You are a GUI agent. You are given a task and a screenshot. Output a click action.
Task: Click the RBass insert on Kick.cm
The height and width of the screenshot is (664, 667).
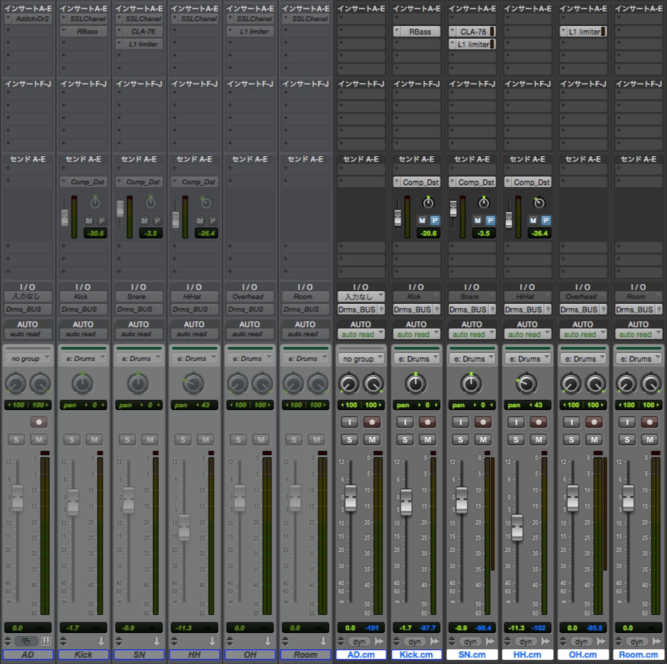point(417,32)
